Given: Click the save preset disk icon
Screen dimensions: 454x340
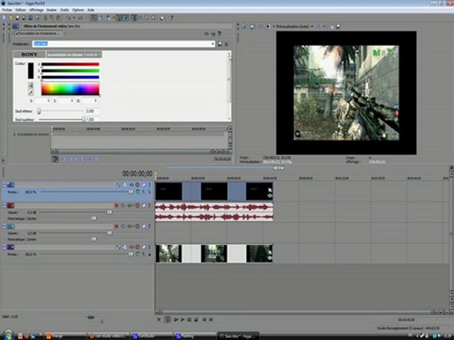Looking at the screenshot, I should tap(220, 44).
